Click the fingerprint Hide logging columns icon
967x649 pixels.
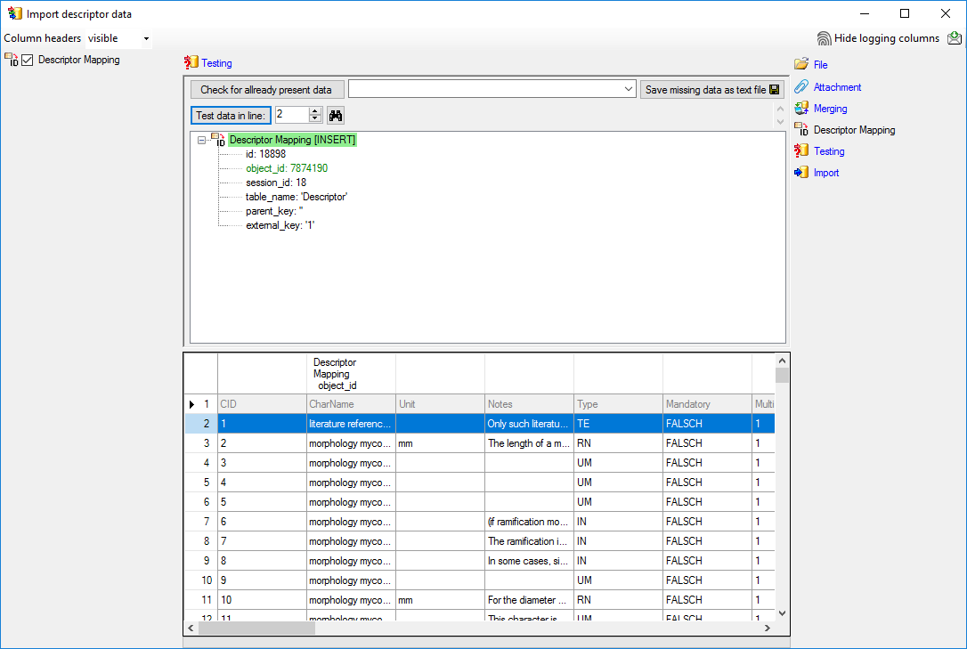coord(824,38)
